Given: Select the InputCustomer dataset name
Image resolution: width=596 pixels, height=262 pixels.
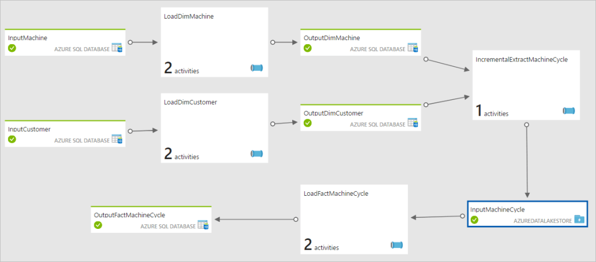Looking at the screenshot, I should coord(26,129).
